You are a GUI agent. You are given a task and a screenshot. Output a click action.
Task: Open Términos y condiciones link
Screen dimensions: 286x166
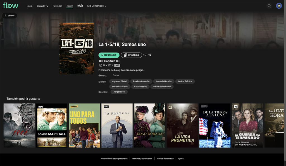click(x=142, y=158)
